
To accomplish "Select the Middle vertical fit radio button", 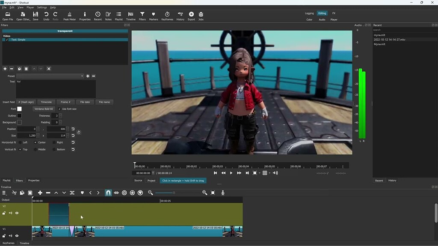I will [36, 149].
